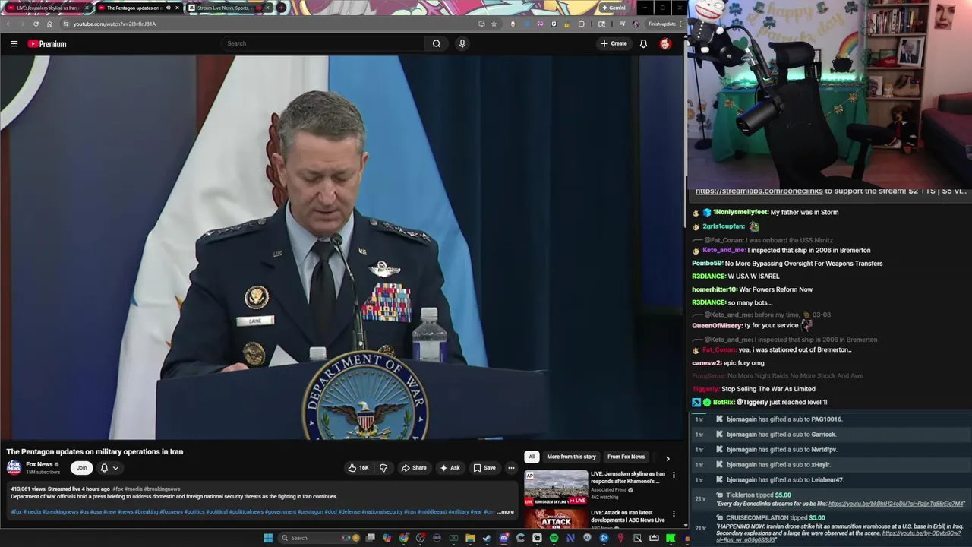Viewport: 972px width, 547px height.
Task: Open options for Jerusalem skyline video
Action: pyautogui.click(x=674, y=475)
